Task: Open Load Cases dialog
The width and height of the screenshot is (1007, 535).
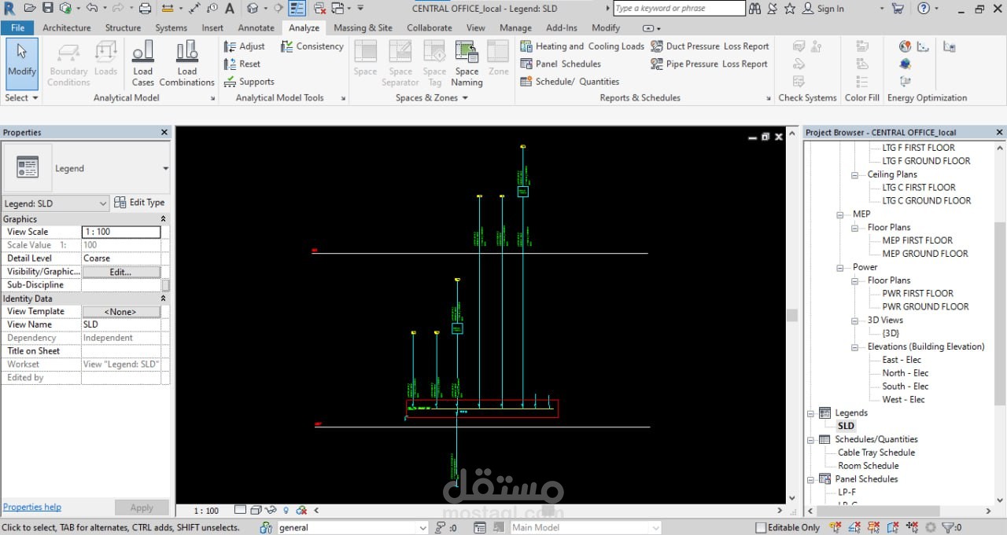Action: (143, 63)
